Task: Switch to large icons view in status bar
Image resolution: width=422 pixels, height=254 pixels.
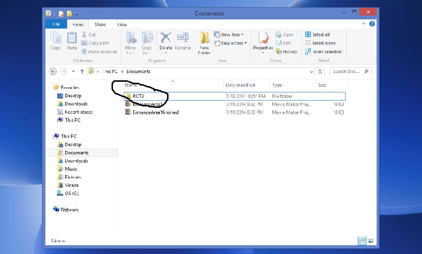Action: tap(370, 240)
